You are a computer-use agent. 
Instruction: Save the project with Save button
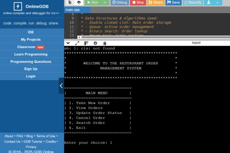(x=174, y=2)
